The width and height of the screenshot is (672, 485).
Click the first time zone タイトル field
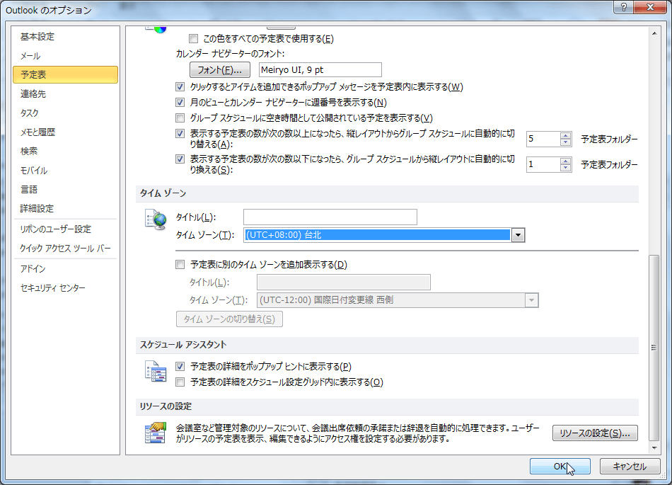pos(330,217)
